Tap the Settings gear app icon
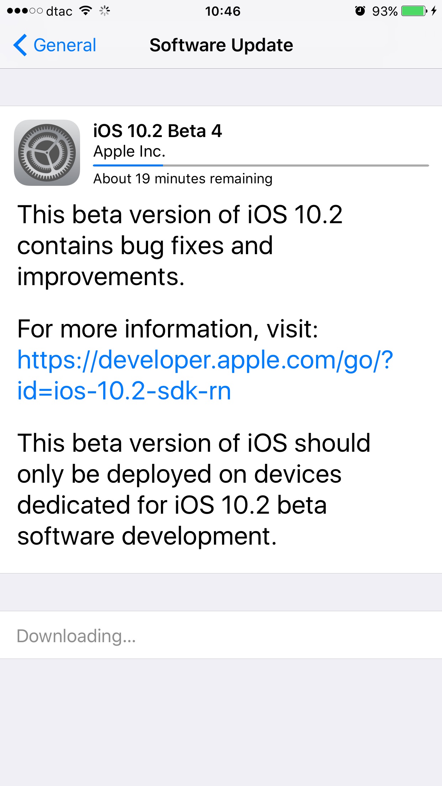This screenshot has height=786, width=442. [x=47, y=153]
